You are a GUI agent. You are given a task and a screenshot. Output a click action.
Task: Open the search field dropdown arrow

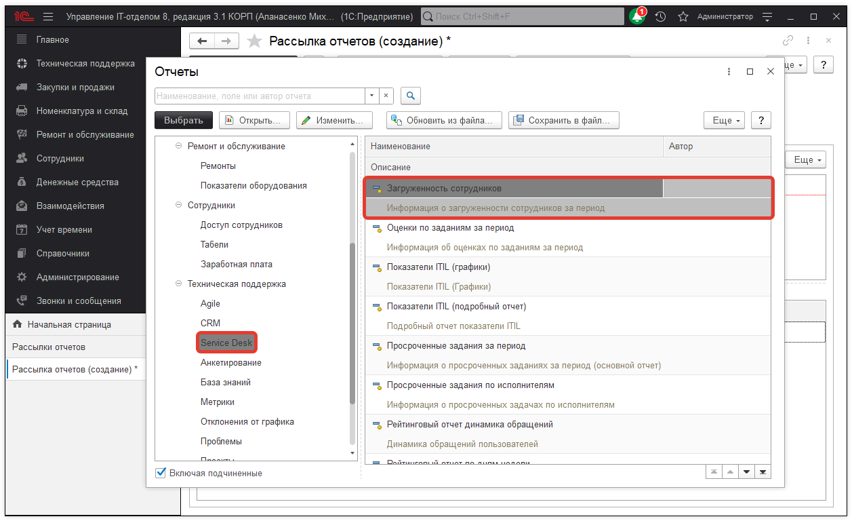coord(371,96)
